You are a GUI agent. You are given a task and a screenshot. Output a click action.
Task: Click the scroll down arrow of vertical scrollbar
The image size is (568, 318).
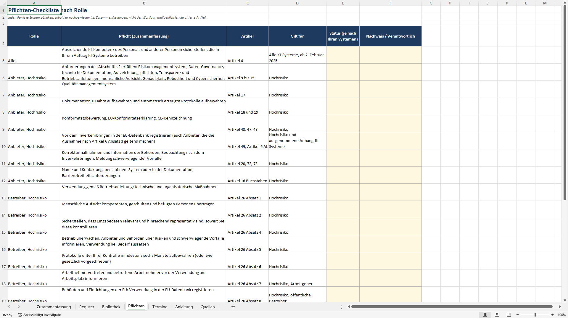tap(565, 300)
